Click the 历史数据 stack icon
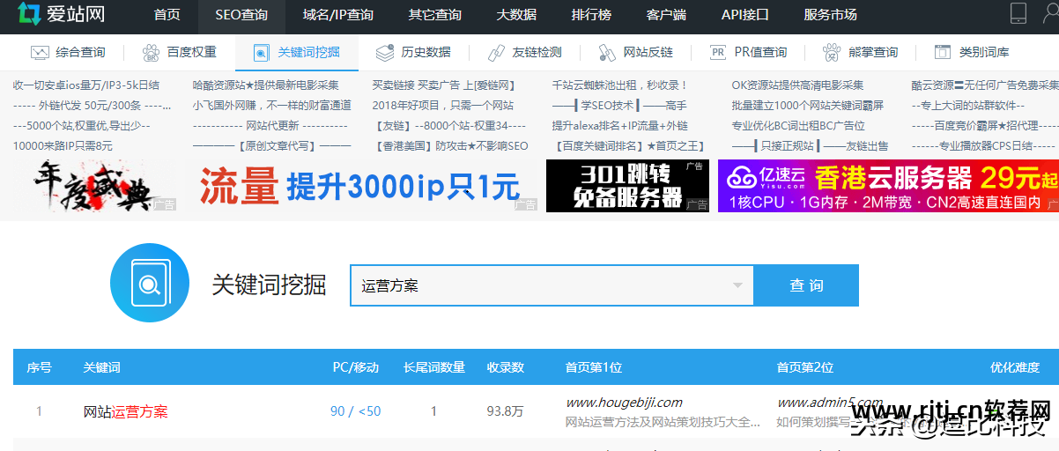 point(384,52)
